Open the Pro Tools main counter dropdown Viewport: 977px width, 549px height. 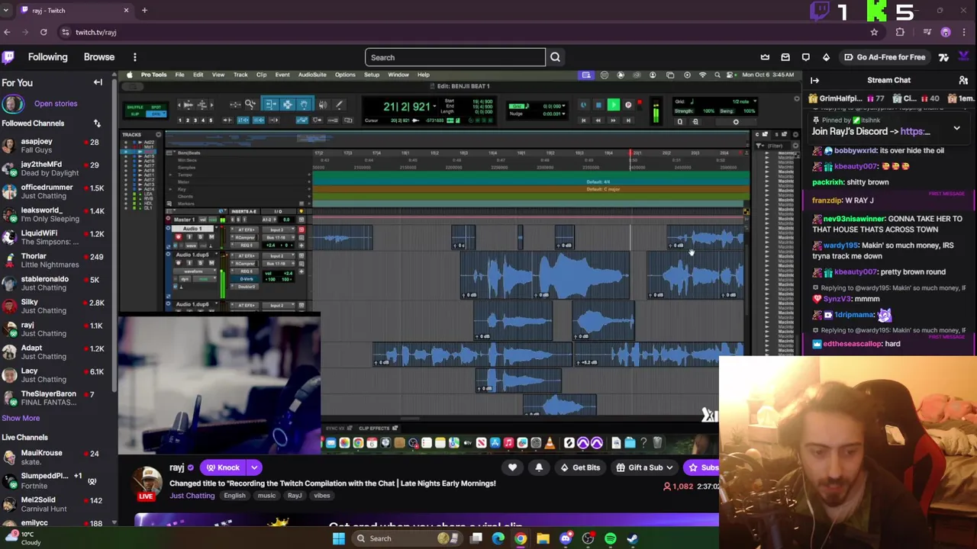[x=434, y=106]
